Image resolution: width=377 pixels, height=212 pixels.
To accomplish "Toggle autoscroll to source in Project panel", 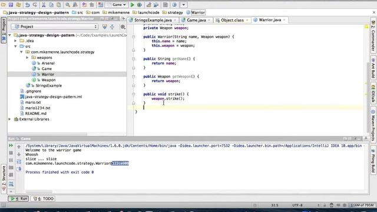I will pyautogui.click(x=105, y=27).
